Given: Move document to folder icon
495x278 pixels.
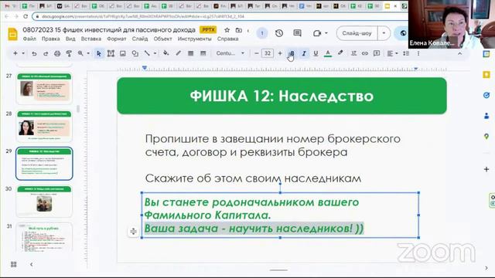Looking at the screenshot, I should coord(239,30).
